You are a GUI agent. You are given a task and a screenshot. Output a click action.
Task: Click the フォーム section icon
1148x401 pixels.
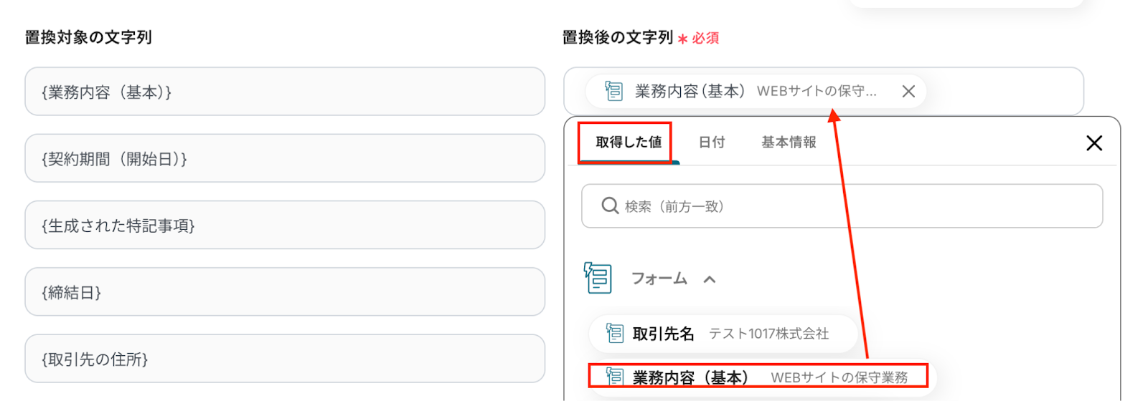click(598, 278)
